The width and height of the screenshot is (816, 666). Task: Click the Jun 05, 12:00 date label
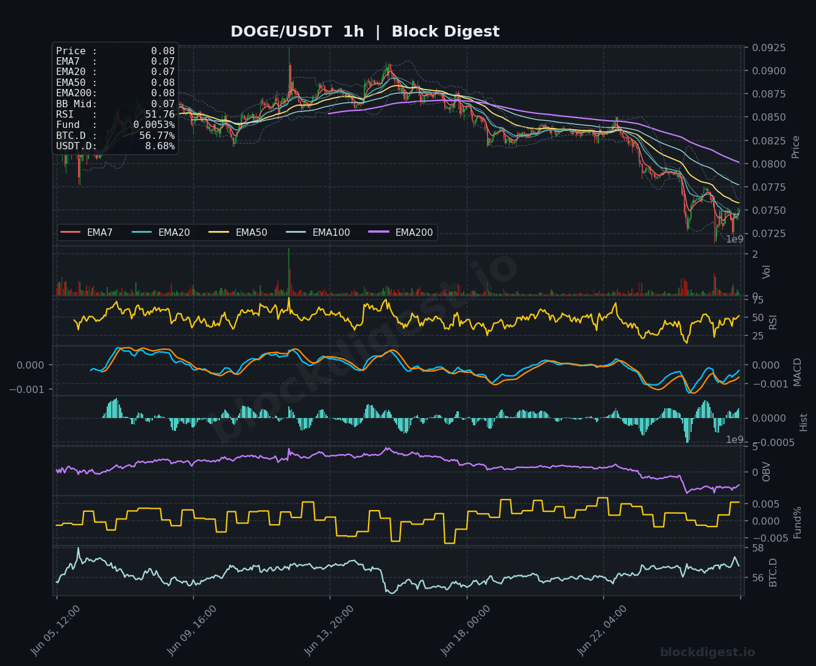[x=55, y=631]
